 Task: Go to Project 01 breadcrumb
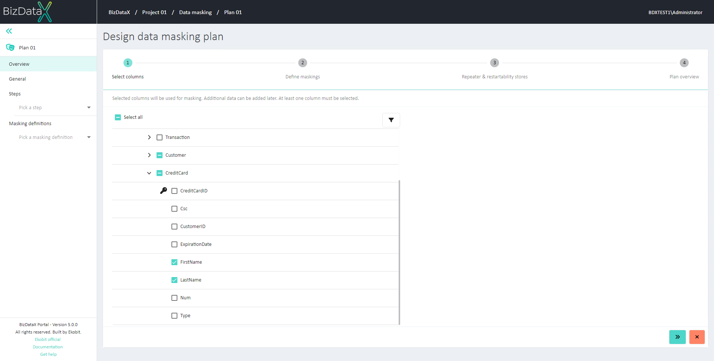click(154, 12)
